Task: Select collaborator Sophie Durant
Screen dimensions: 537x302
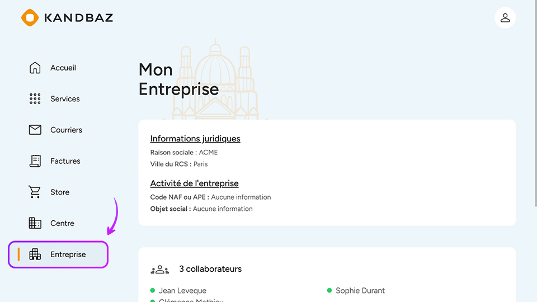Action: [360, 291]
